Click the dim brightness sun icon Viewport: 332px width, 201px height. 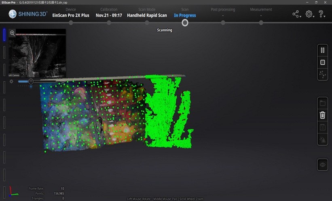coord(12,82)
